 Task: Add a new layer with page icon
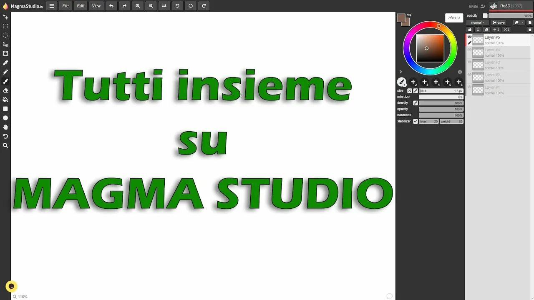pos(530,22)
